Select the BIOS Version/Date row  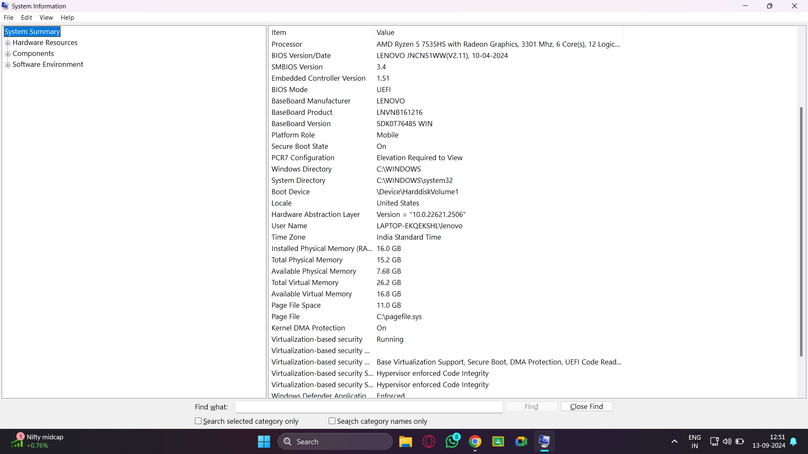click(x=446, y=55)
